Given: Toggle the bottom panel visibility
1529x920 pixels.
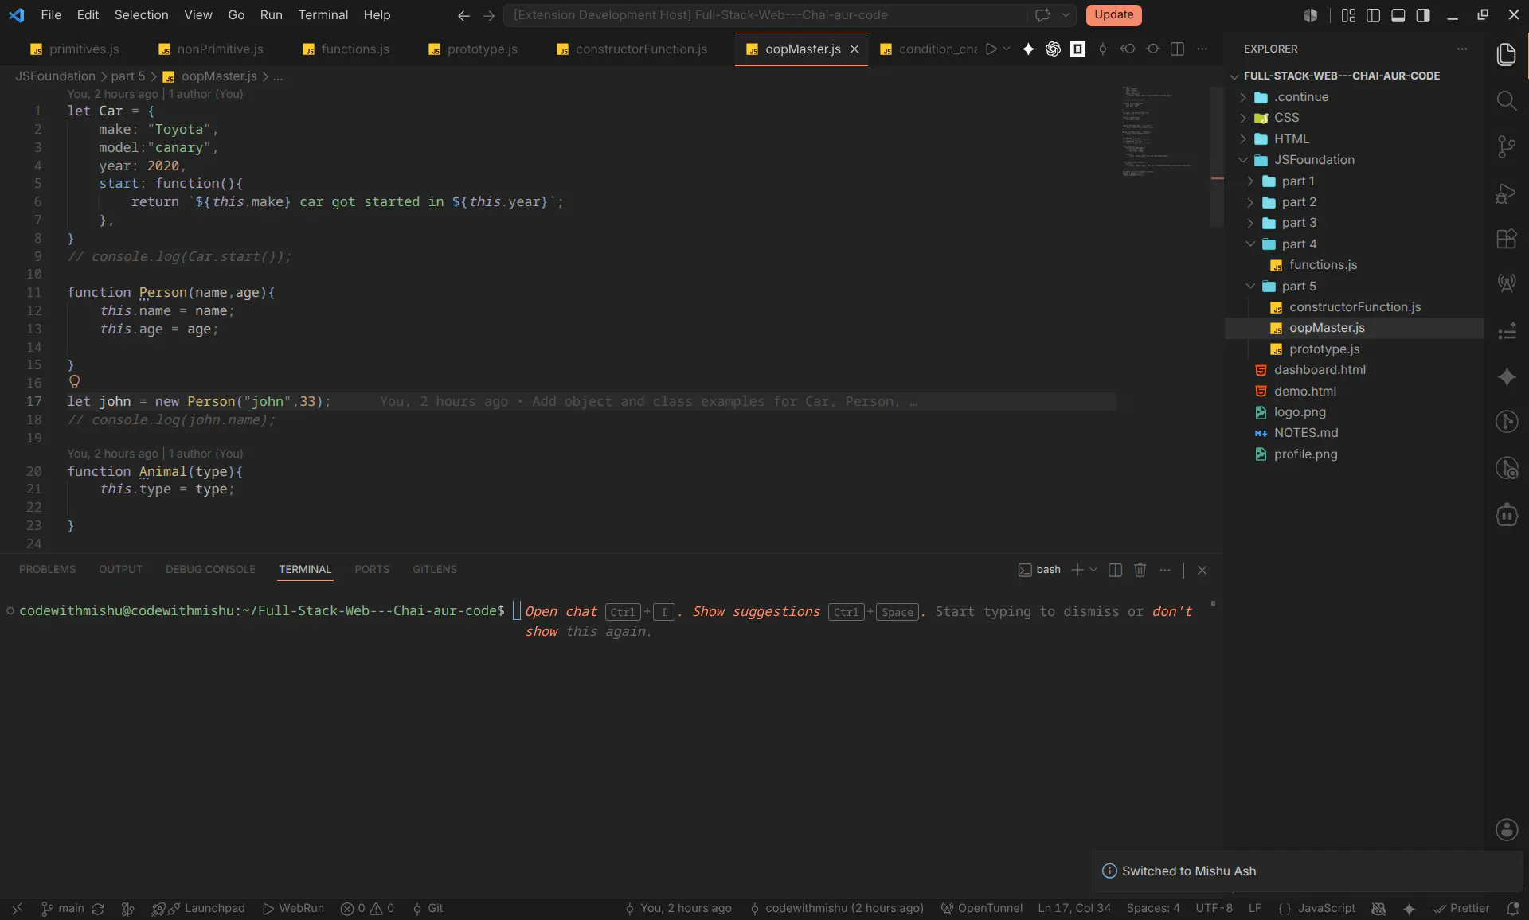Looking at the screenshot, I should (1398, 15).
